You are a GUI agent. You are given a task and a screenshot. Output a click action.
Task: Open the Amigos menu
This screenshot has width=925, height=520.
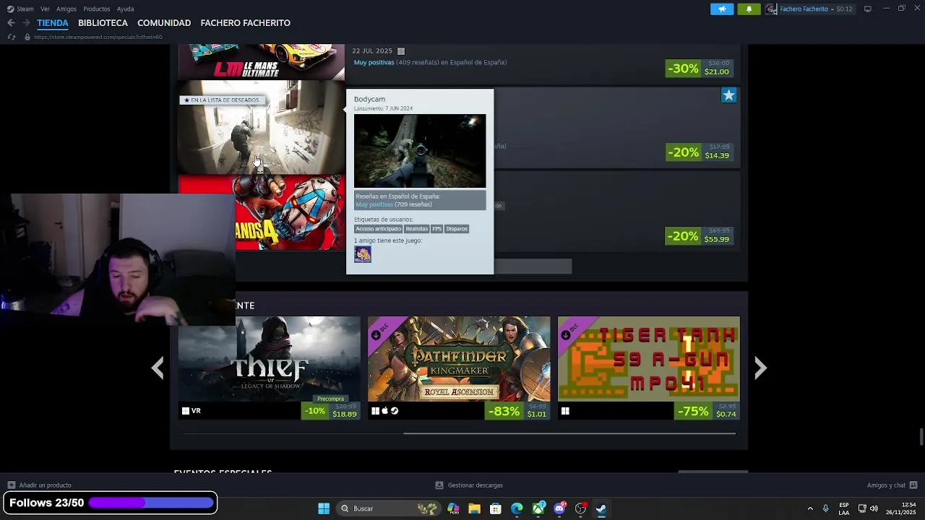66,9
